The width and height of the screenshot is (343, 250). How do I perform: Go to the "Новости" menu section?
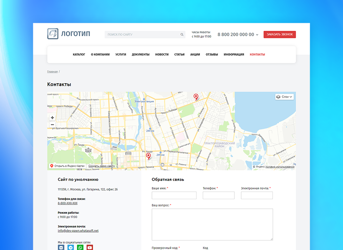[x=162, y=55]
